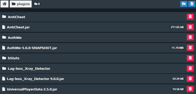This screenshot has height=94, width=196.
Task: Delete the Lag-less_Xray_Detector folder with its trash icon
Action: [190, 68]
